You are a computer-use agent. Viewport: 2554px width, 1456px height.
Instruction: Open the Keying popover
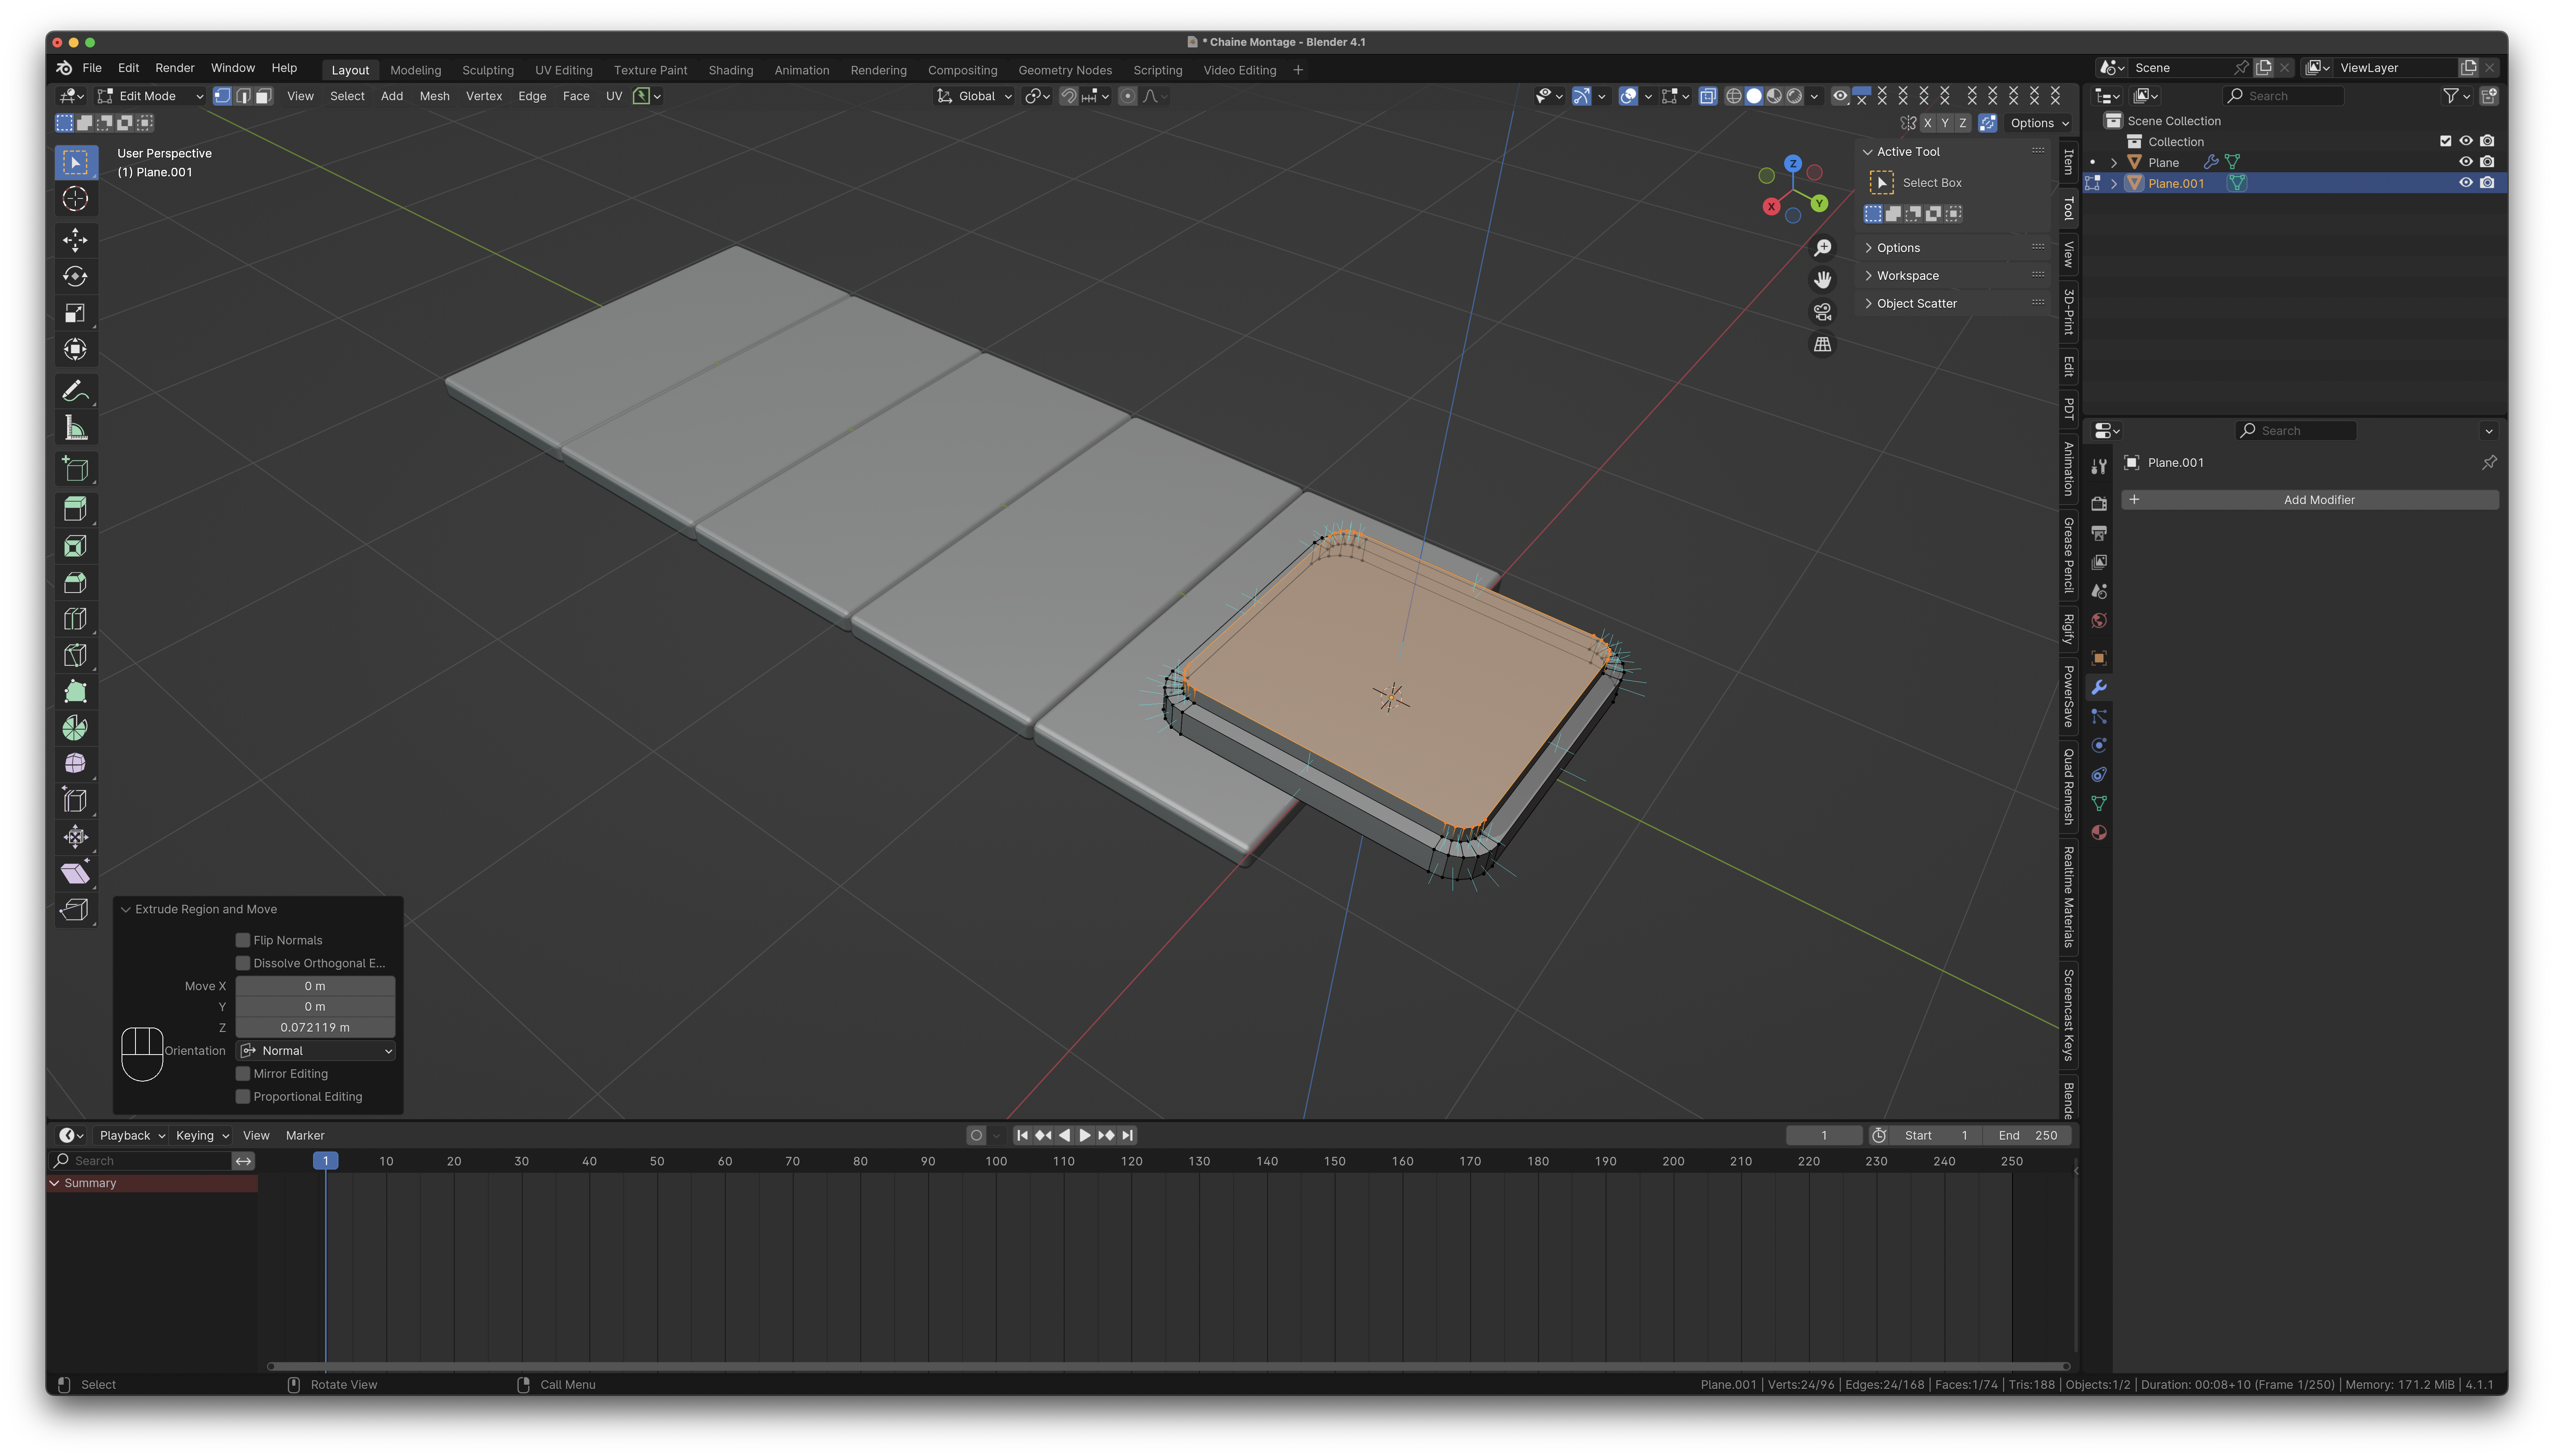click(x=202, y=1136)
